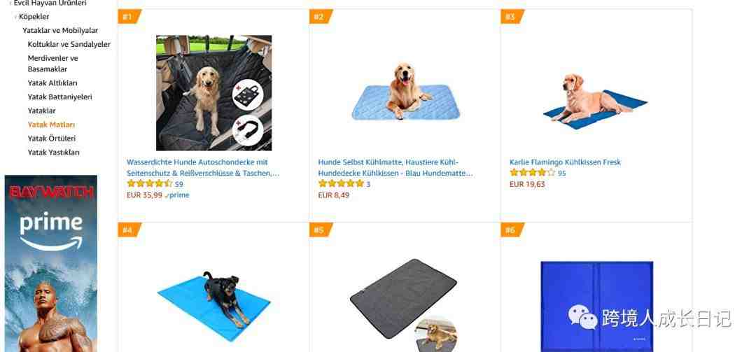Open Wasserdichte Hunde Autoschondecke product title link
Screen dimensions: 756x352
coord(203,167)
